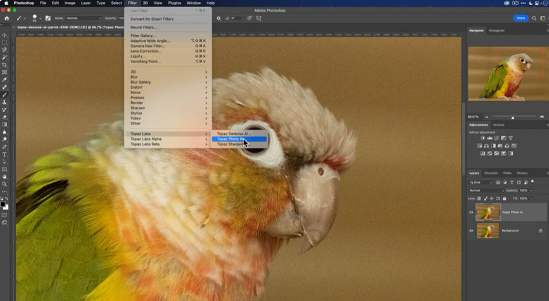Viewport: 549px width, 301px height.
Task: Click the Topaz Photo AI layer thumbnail
Action: 488,212
